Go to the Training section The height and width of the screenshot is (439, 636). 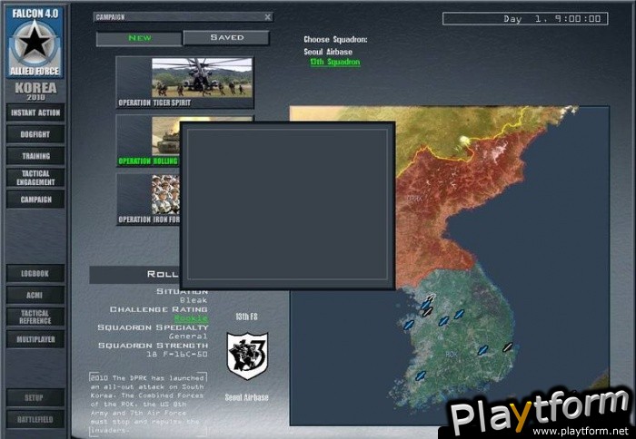coord(35,156)
